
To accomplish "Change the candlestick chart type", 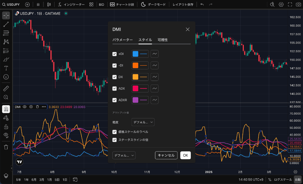I will point(49,4).
